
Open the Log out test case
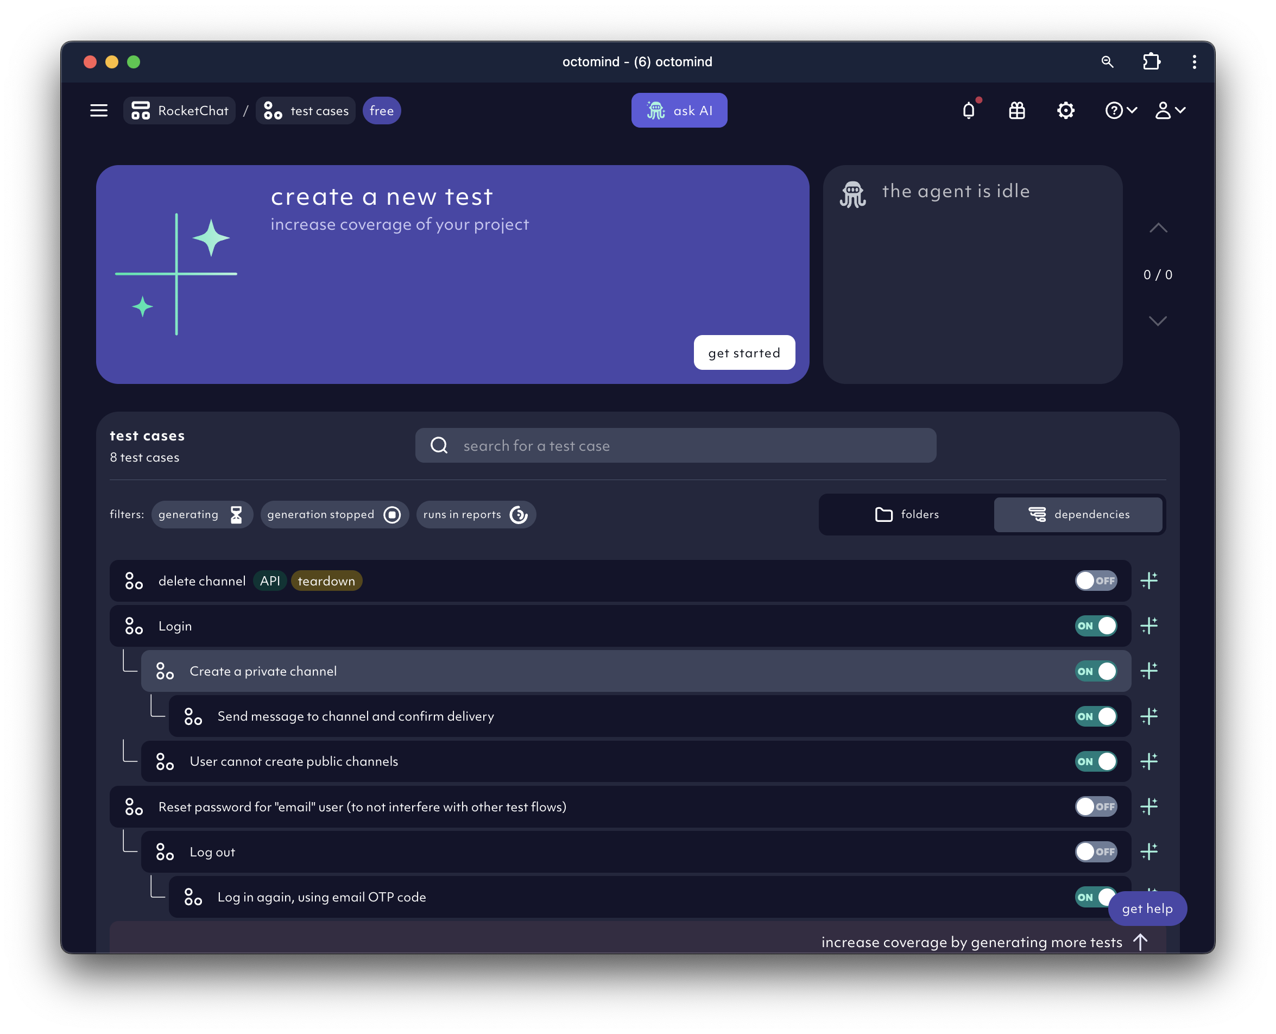tap(635, 852)
